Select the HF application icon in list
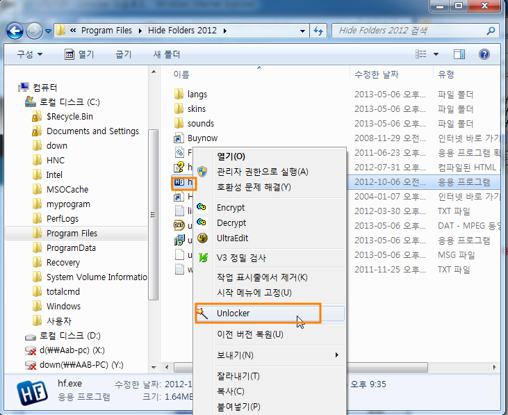This screenshot has width=508, height=415. (179, 182)
